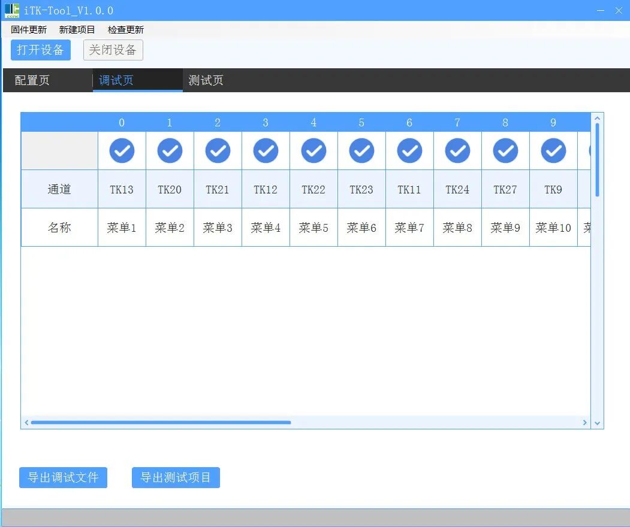Viewport: 630px width, 527px height.
Task: Click the 导出测试项目 button
Action: 176,477
